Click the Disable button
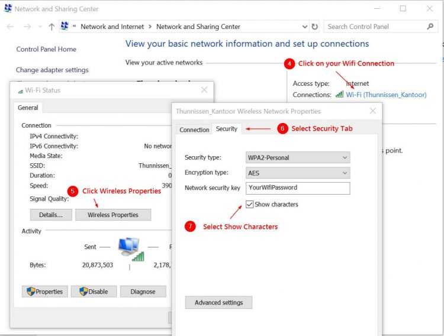Screen dimensions: 444x336 [94, 292]
